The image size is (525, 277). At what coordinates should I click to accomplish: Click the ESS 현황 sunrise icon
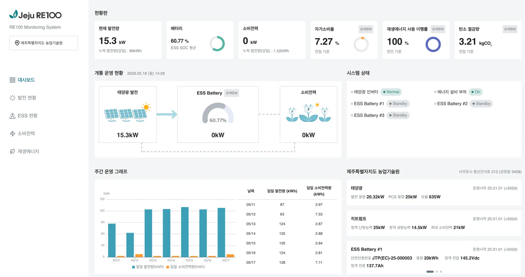(x=12, y=116)
